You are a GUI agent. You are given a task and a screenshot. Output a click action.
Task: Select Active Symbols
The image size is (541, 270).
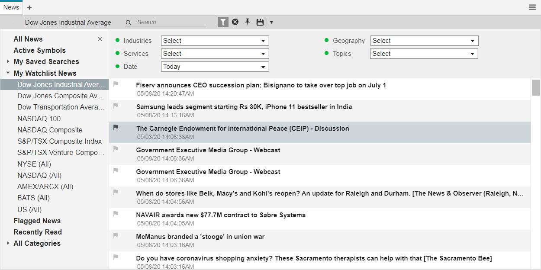pyautogui.click(x=40, y=50)
